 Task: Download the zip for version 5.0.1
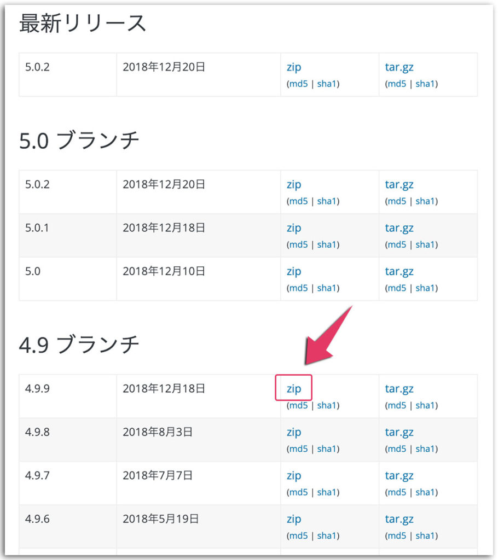(293, 227)
